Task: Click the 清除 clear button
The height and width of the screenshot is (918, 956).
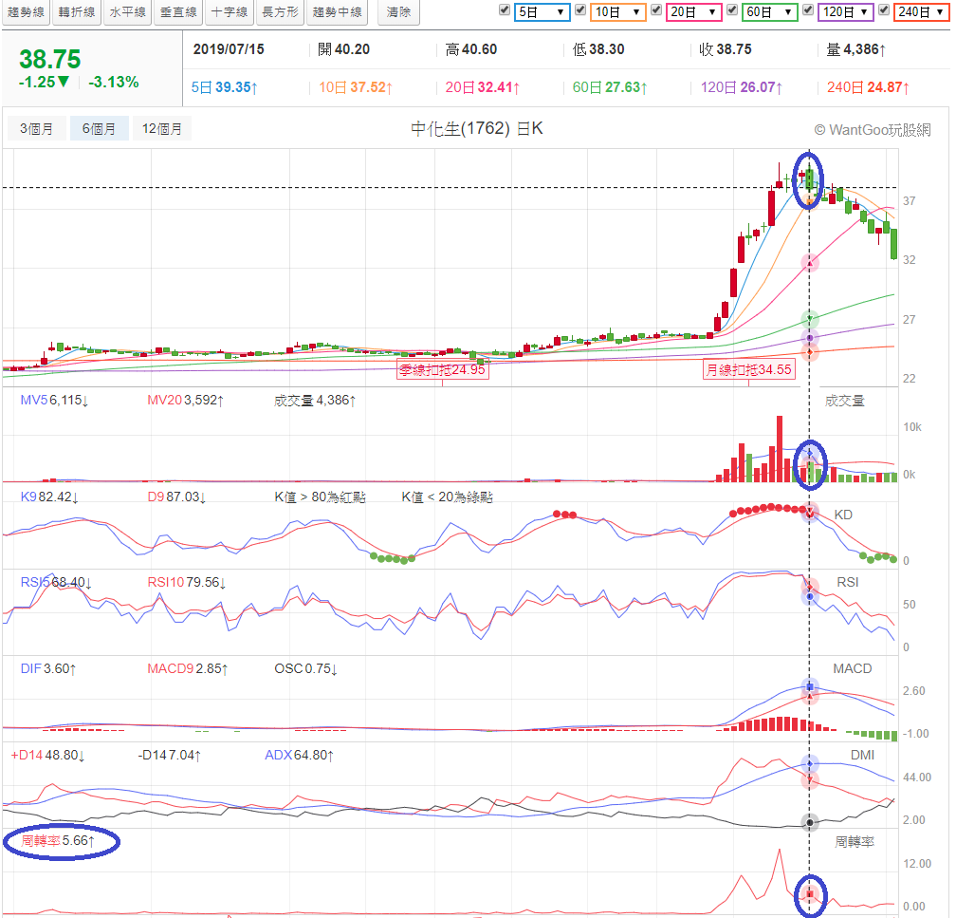Action: click(399, 12)
